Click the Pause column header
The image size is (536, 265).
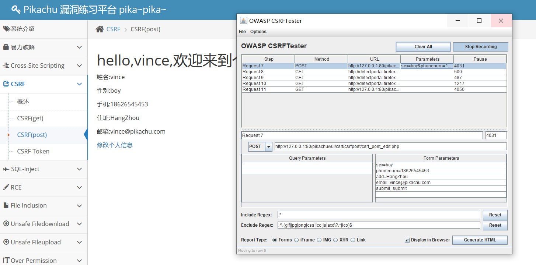(x=480, y=59)
